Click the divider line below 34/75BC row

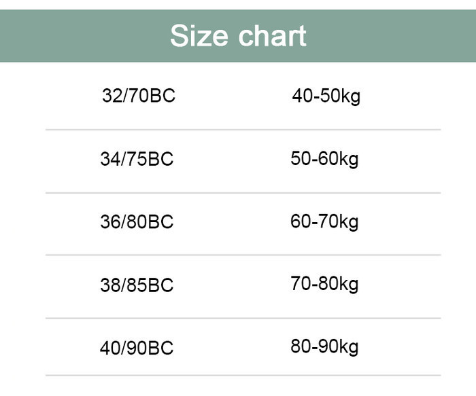tap(243, 193)
